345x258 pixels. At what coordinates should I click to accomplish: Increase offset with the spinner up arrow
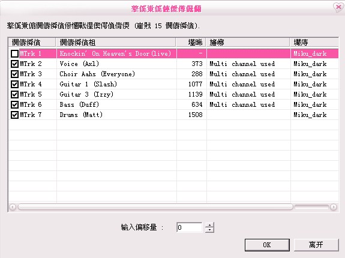click(209, 225)
